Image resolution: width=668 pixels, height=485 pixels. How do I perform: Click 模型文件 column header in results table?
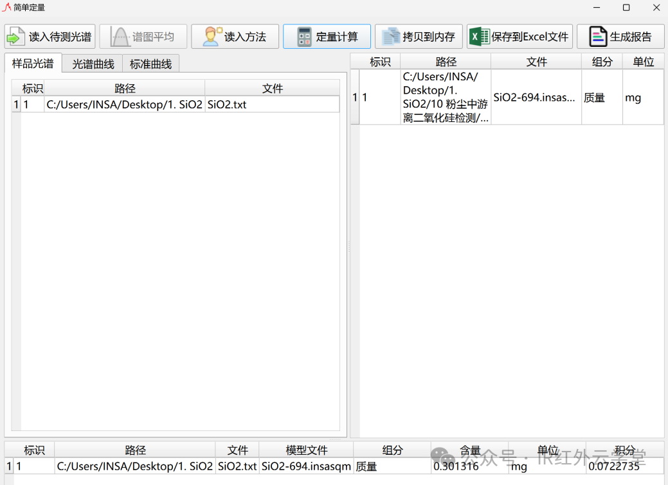306,450
